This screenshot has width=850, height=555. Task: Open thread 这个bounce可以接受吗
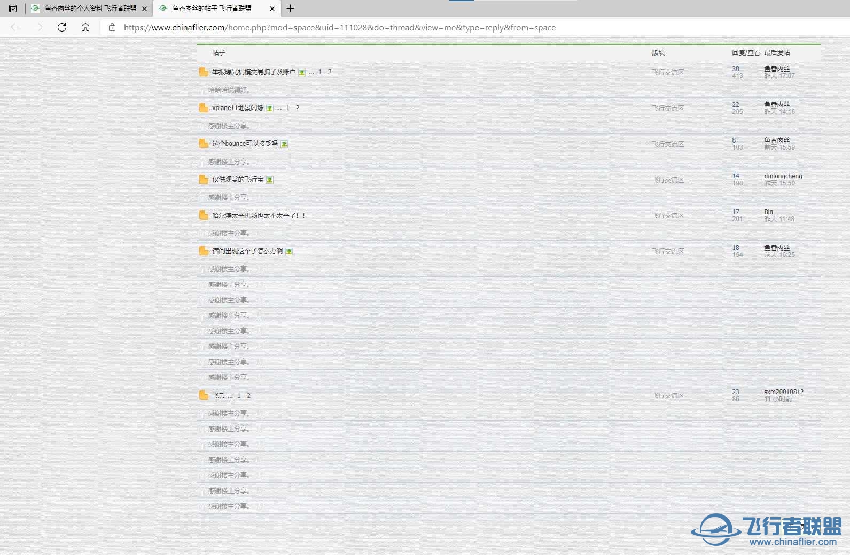245,143
